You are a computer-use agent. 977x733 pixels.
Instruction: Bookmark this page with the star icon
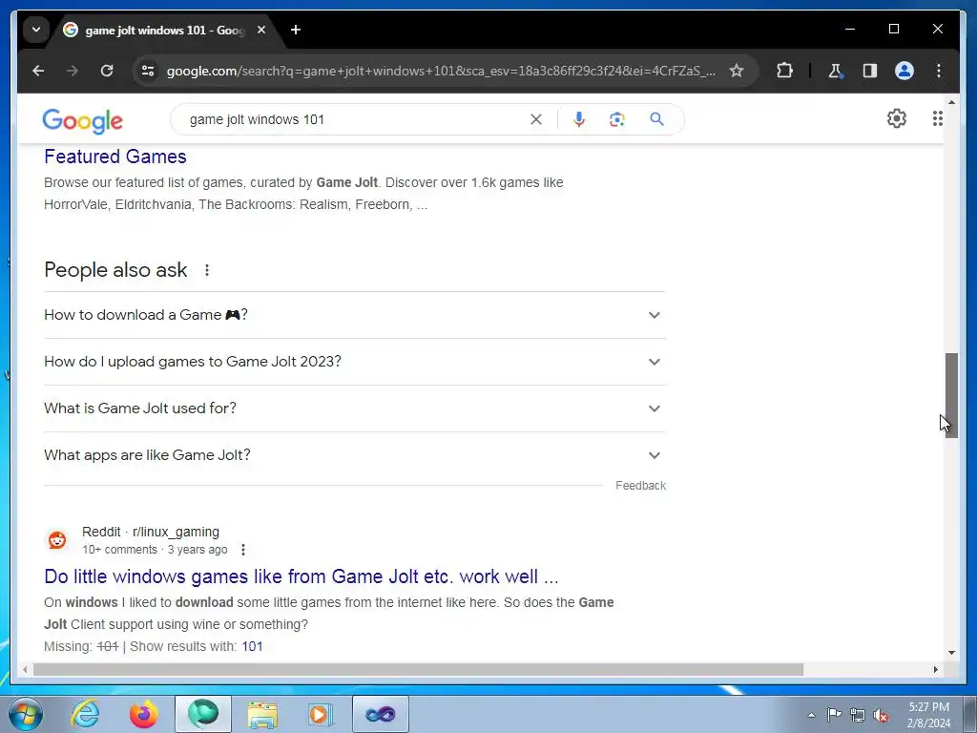(737, 71)
